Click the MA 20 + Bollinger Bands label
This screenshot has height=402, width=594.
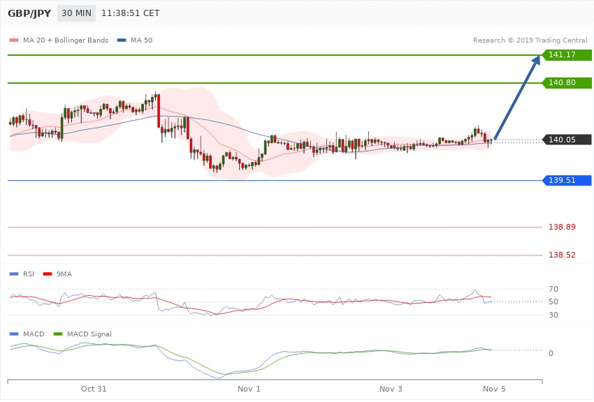pyautogui.click(x=66, y=40)
